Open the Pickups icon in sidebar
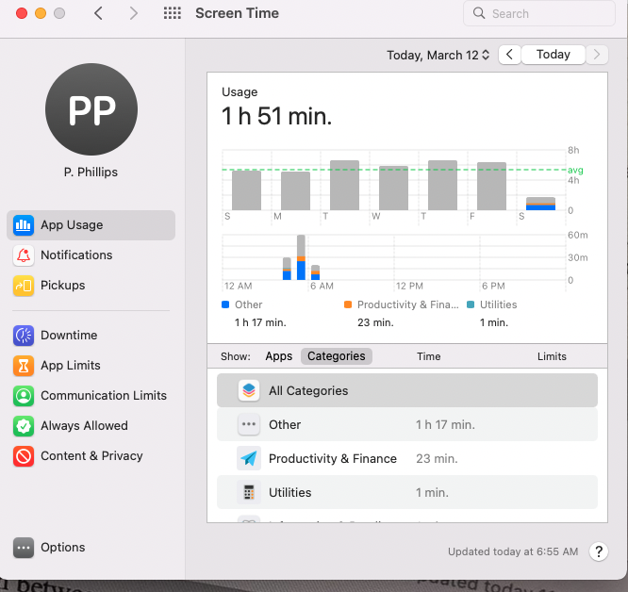 [24, 286]
